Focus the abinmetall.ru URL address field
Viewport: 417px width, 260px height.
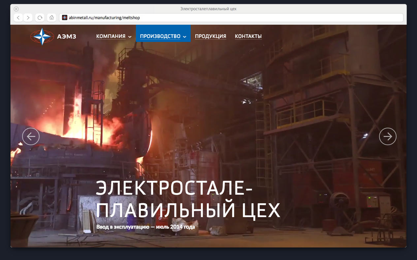click(x=231, y=18)
